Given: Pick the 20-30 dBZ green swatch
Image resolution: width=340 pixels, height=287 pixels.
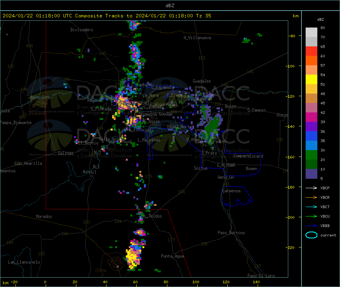Looking at the screenshot, I should click(x=311, y=155).
